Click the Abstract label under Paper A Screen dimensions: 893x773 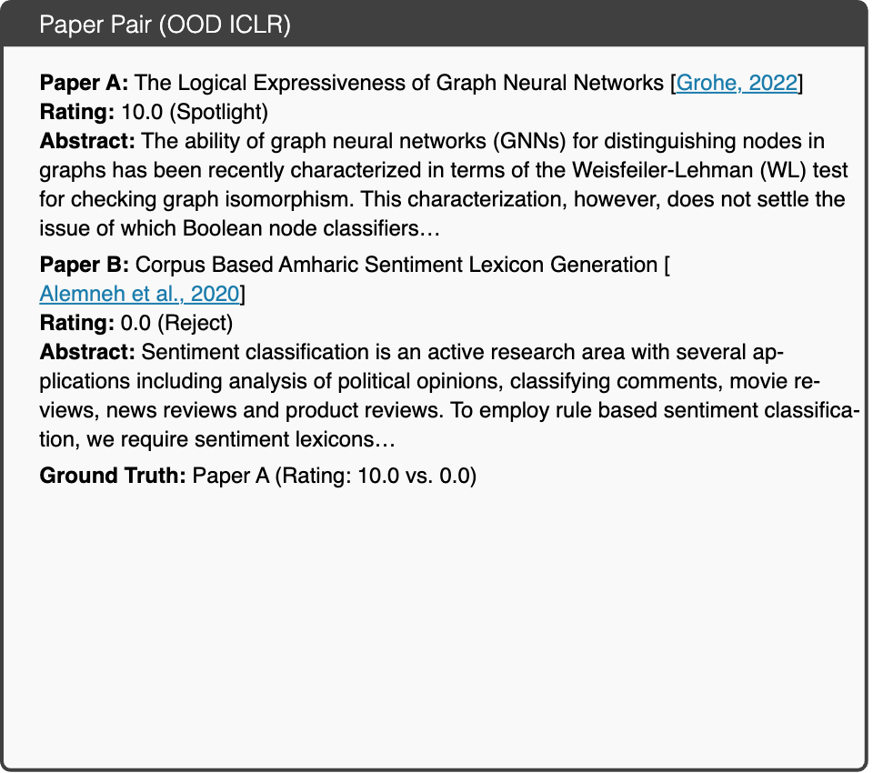(x=87, y=141)
